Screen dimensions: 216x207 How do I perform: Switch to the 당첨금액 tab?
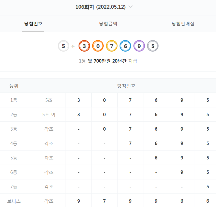108,24
